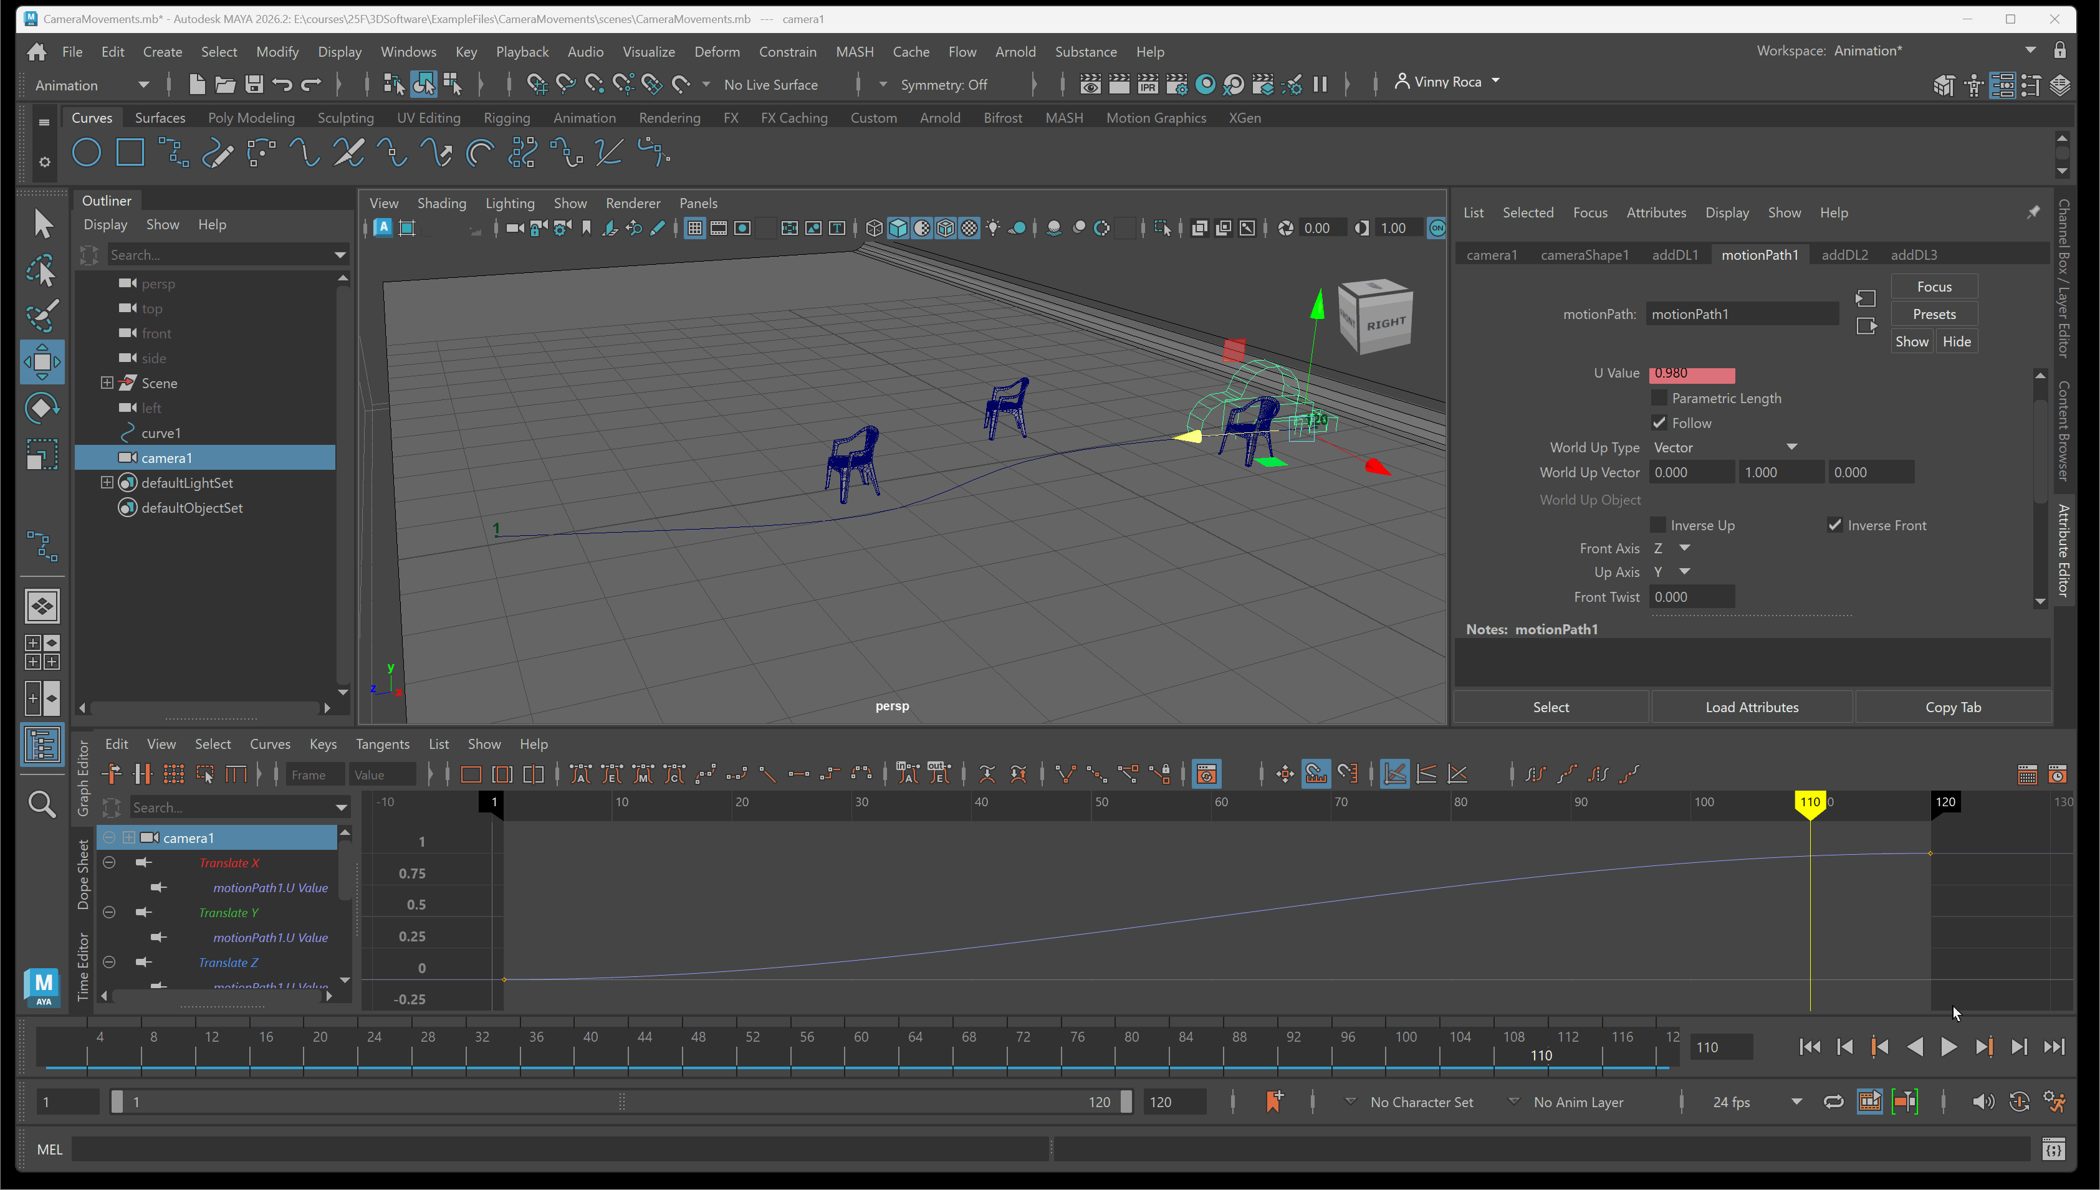The height and width of the screenshot is (1190, 2100).
Task: Uncheck the Follow checkbox
Action: tap(1659, 422)
